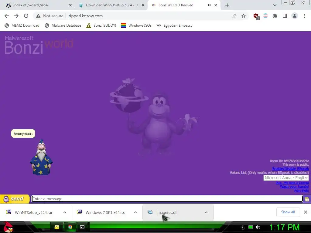Viewport: 311px width, 233px height.
Task: Open 7-Zip from the taskbar
Action: (82, 227)
